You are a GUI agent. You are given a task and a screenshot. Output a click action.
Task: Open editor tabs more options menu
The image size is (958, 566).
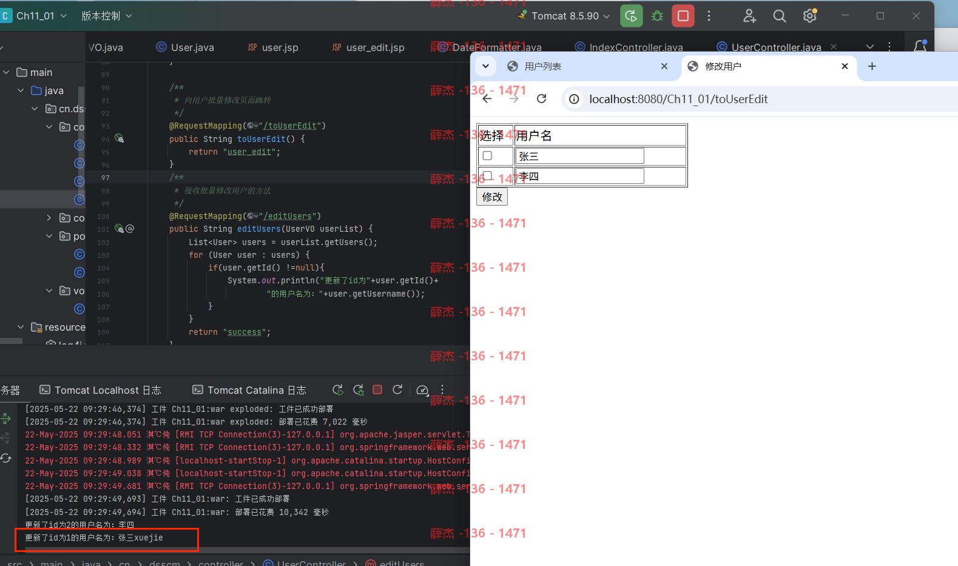pos(889,47)
